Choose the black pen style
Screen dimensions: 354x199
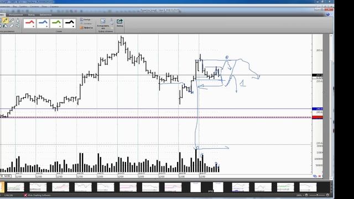(70, 23)
